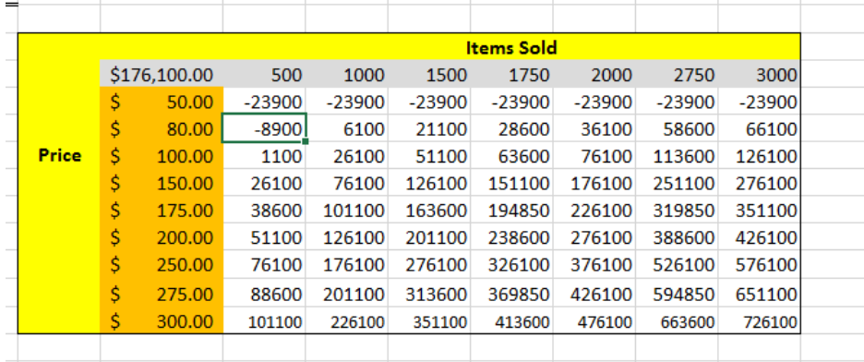Select the cell with value 726100
Image resolution: width=864 pixels, height=362 pixels.
[759, 320]
